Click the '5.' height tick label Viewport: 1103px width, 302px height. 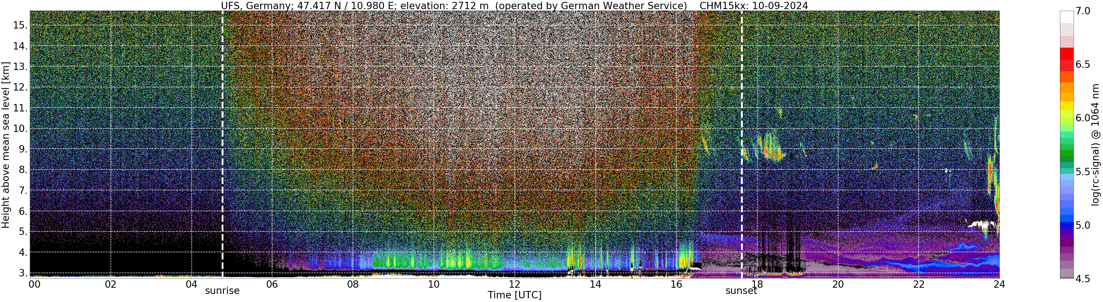(22, 232)
